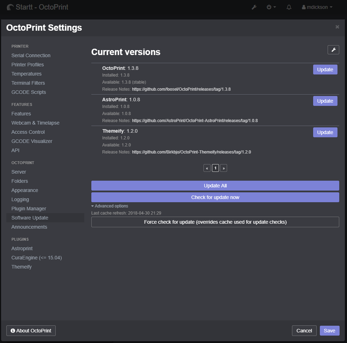Click the notifications bell icon

(289, 7)
